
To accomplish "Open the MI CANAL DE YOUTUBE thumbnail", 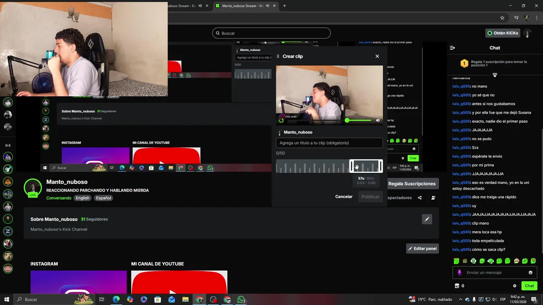I will (179, 282).
